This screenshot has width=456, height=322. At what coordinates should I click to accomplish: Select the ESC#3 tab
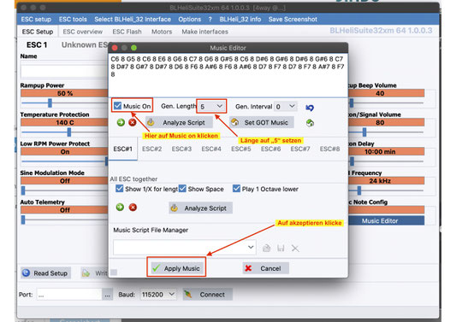click(181, 149)
